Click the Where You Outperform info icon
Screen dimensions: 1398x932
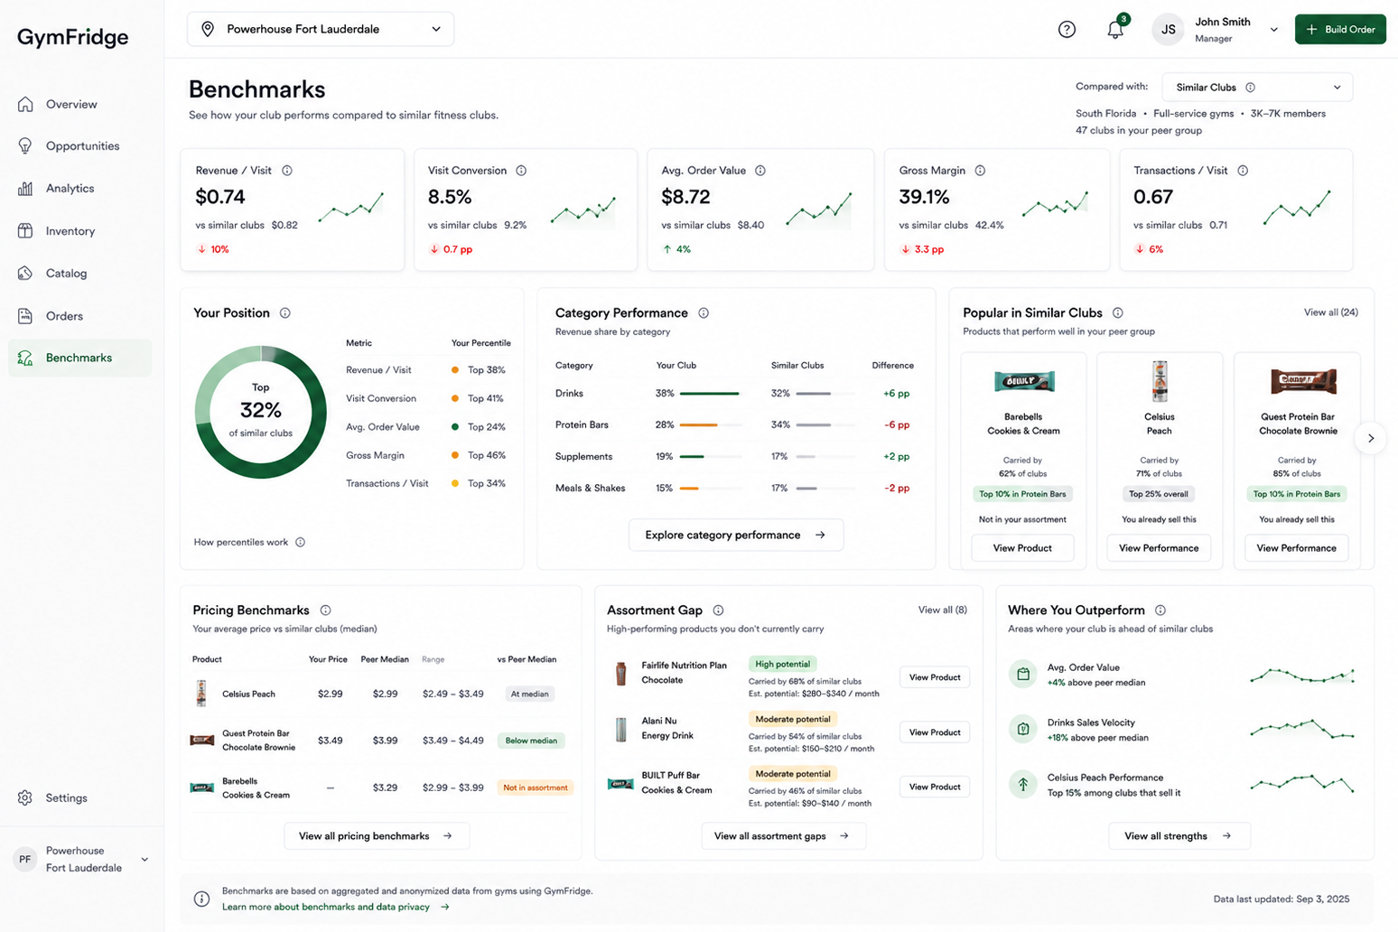point(1160,610)
